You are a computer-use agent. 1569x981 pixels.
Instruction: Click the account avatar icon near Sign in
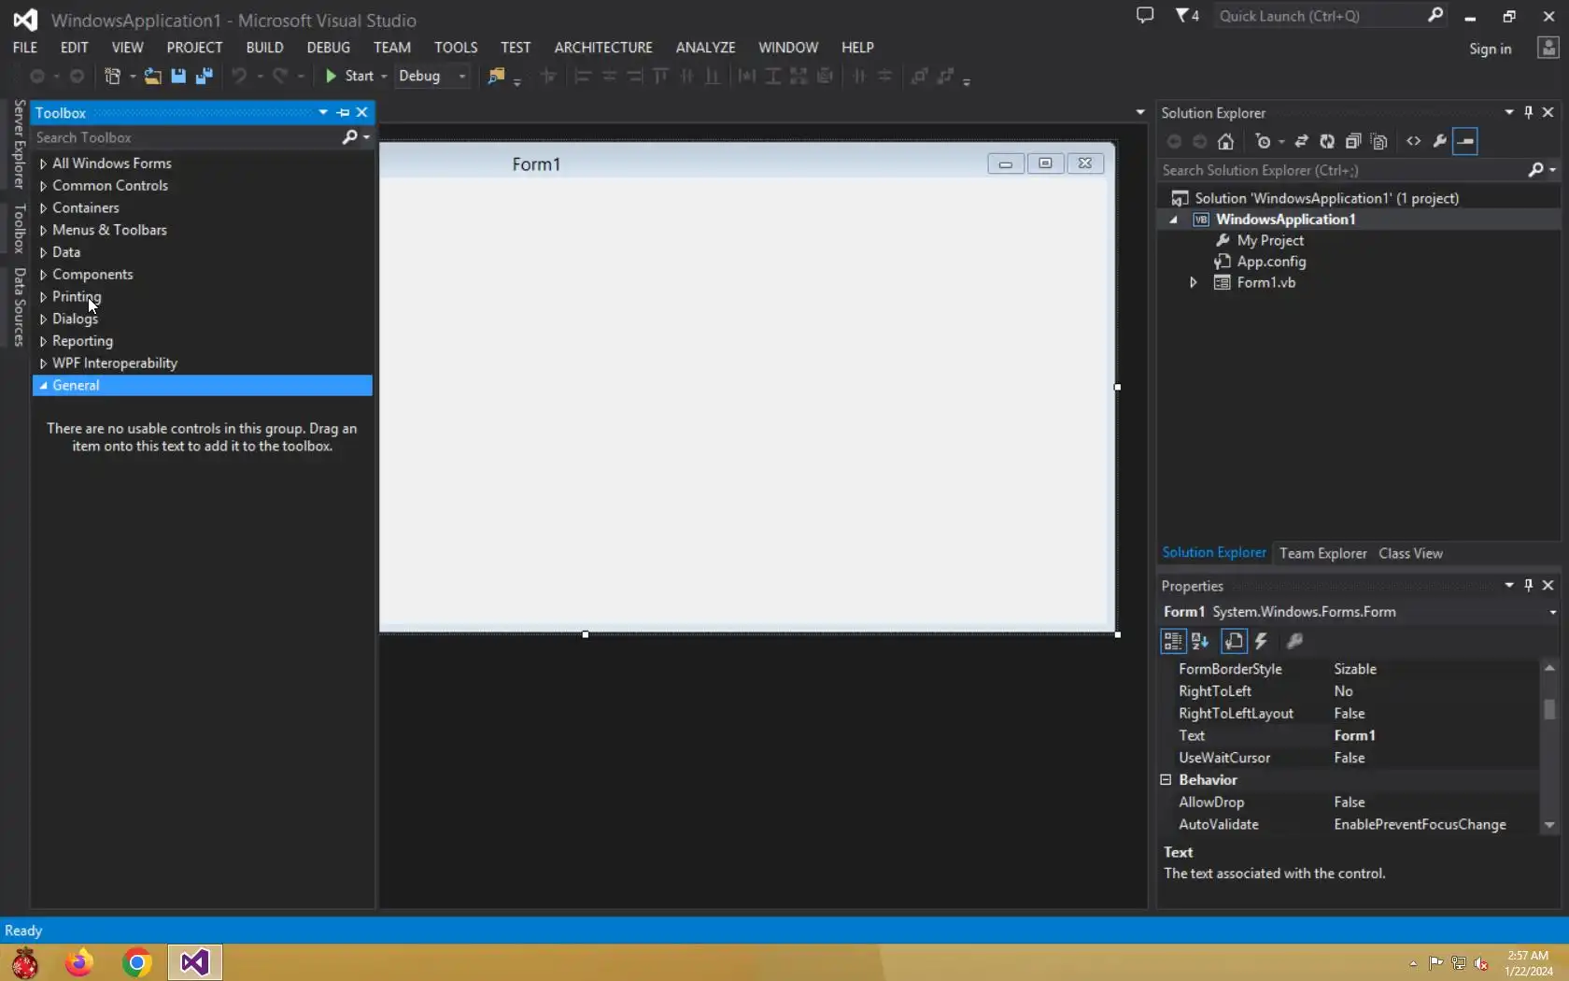point(1548,48)
